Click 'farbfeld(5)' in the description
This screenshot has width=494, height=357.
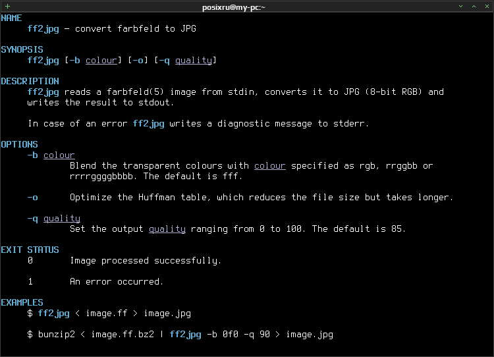(x=136, y=92)
